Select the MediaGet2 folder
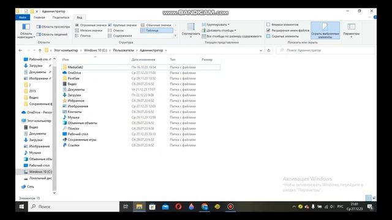This screenshot has height=220, width=392. pyautogui.click(x=141, y=67)
